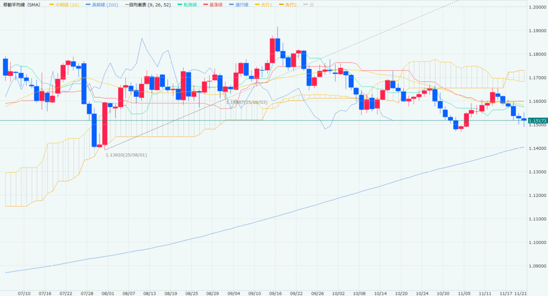Screen dimensions: 548x296
Task: Click the current price tag 1.15173
Action: tap(537, 122)
